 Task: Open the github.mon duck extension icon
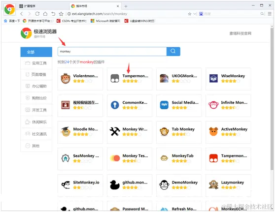click(115, 185)
